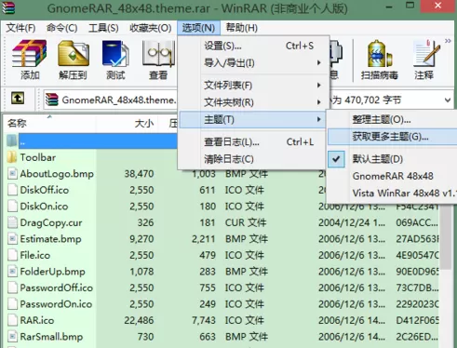The height and width of the screenshot is (348, 457).
Task: Select the DragCopy.cur file name
Action: click(51, 222)
